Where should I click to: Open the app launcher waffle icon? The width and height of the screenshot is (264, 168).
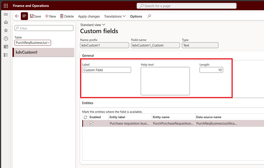tap(6, 6)
